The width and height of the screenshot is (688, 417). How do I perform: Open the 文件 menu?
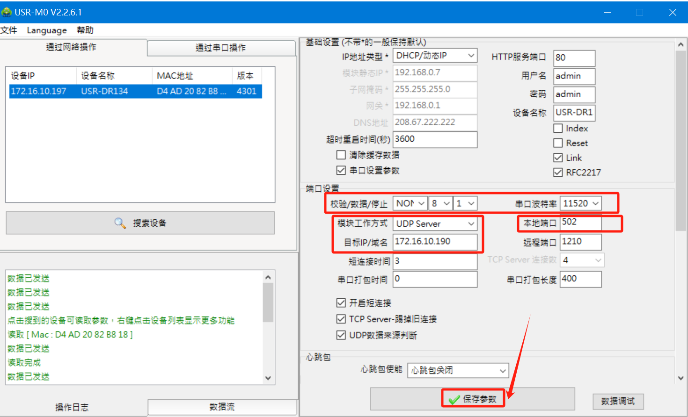(8, 30)
